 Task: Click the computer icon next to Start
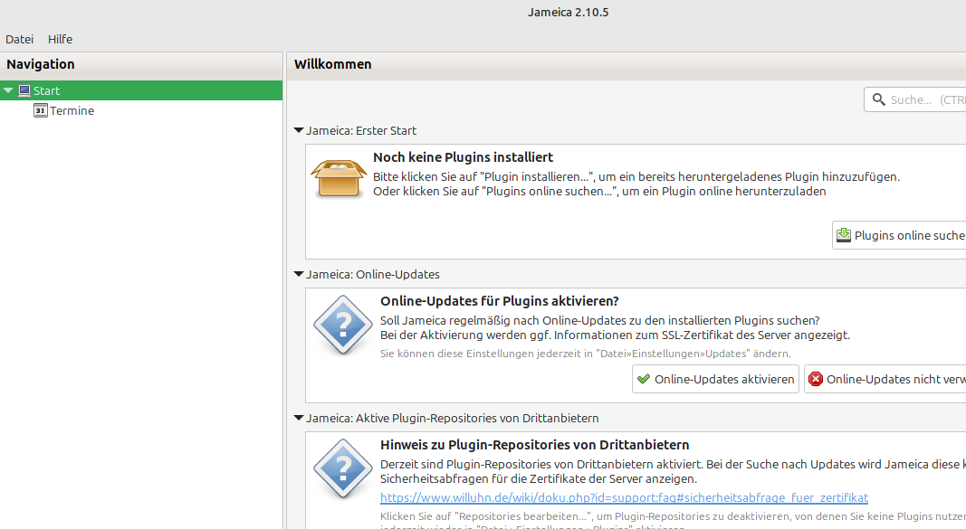coord(24,91)
